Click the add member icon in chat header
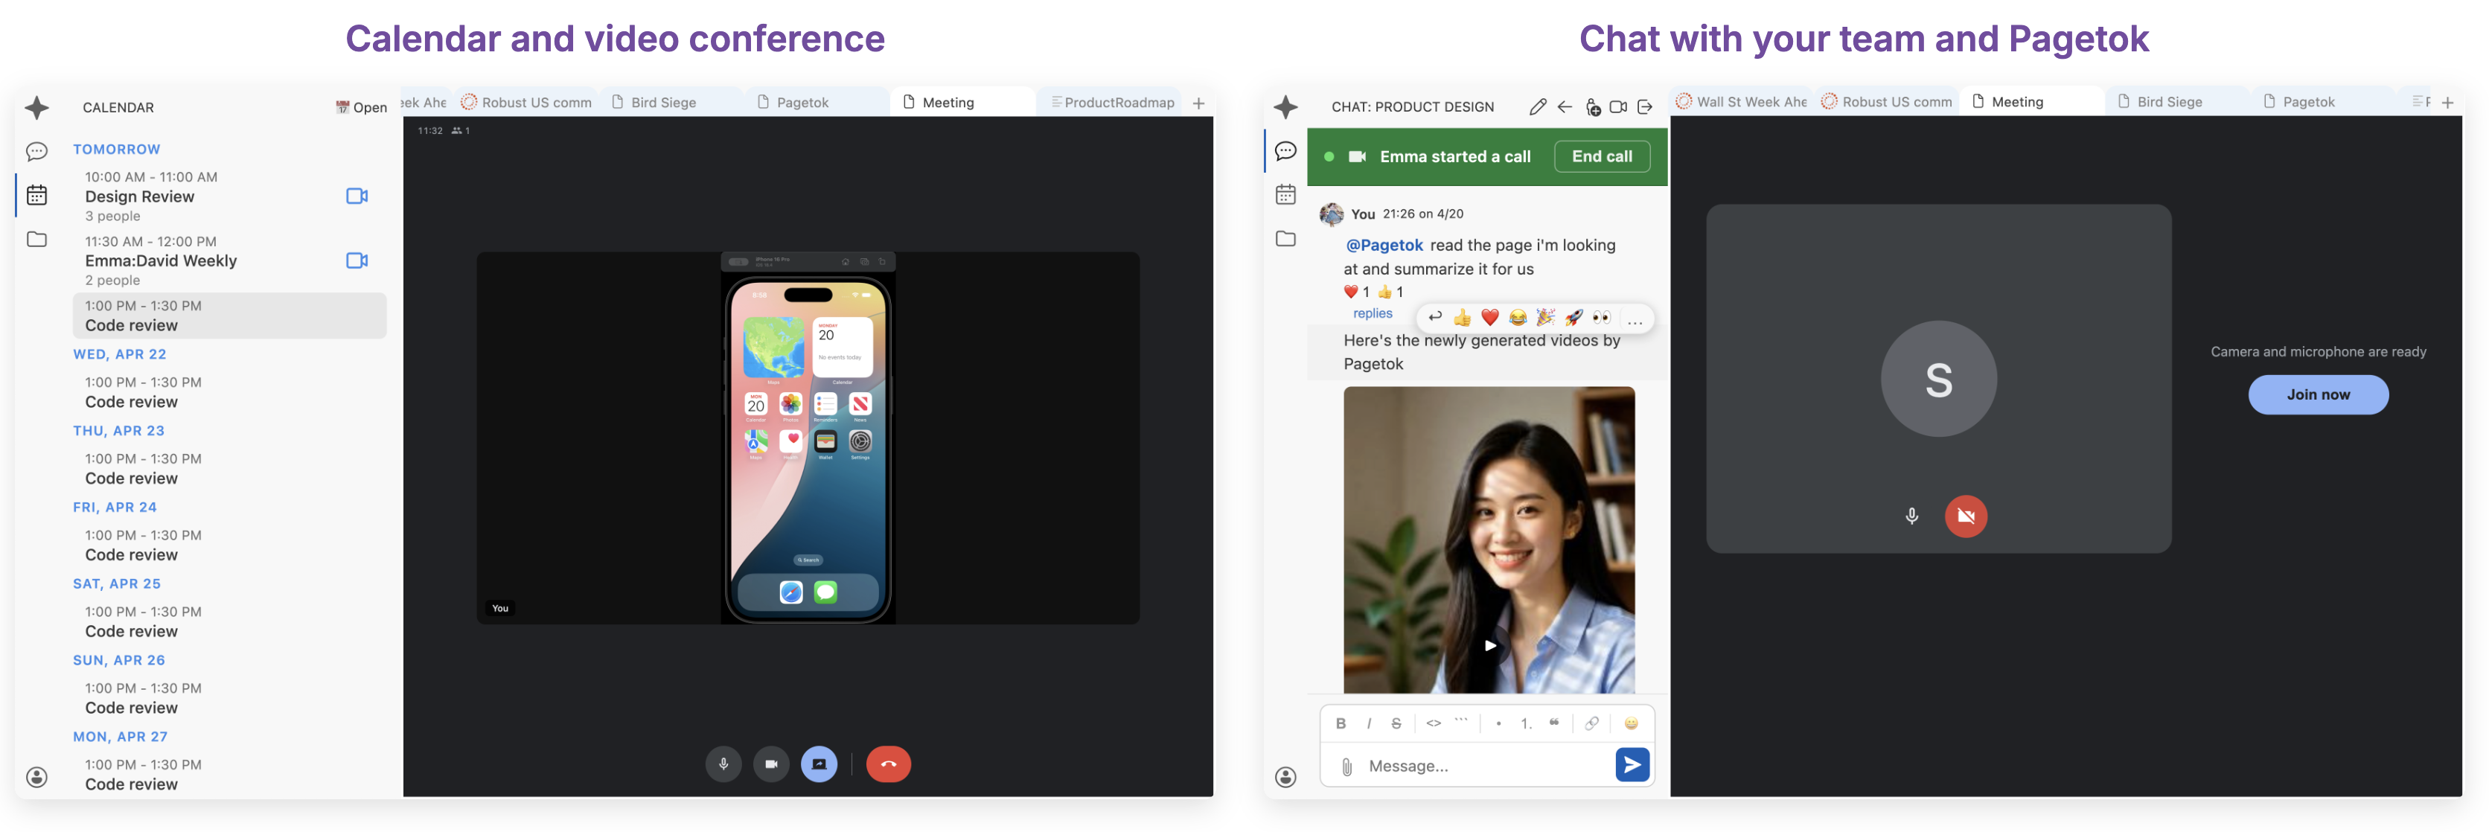The height and width of the screenshot is (832, 2489). tap(1592, 107)
